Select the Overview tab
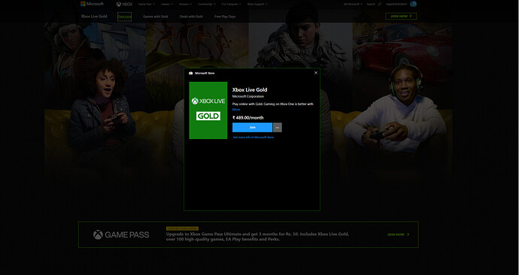Image resolution: width=519 pixels, height=275 pixels. point(124,17)
